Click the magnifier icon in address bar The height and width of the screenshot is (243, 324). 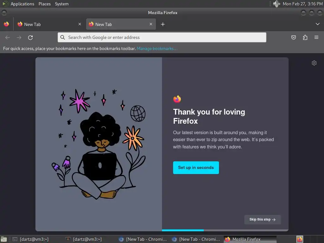click(x=63, y=37)
